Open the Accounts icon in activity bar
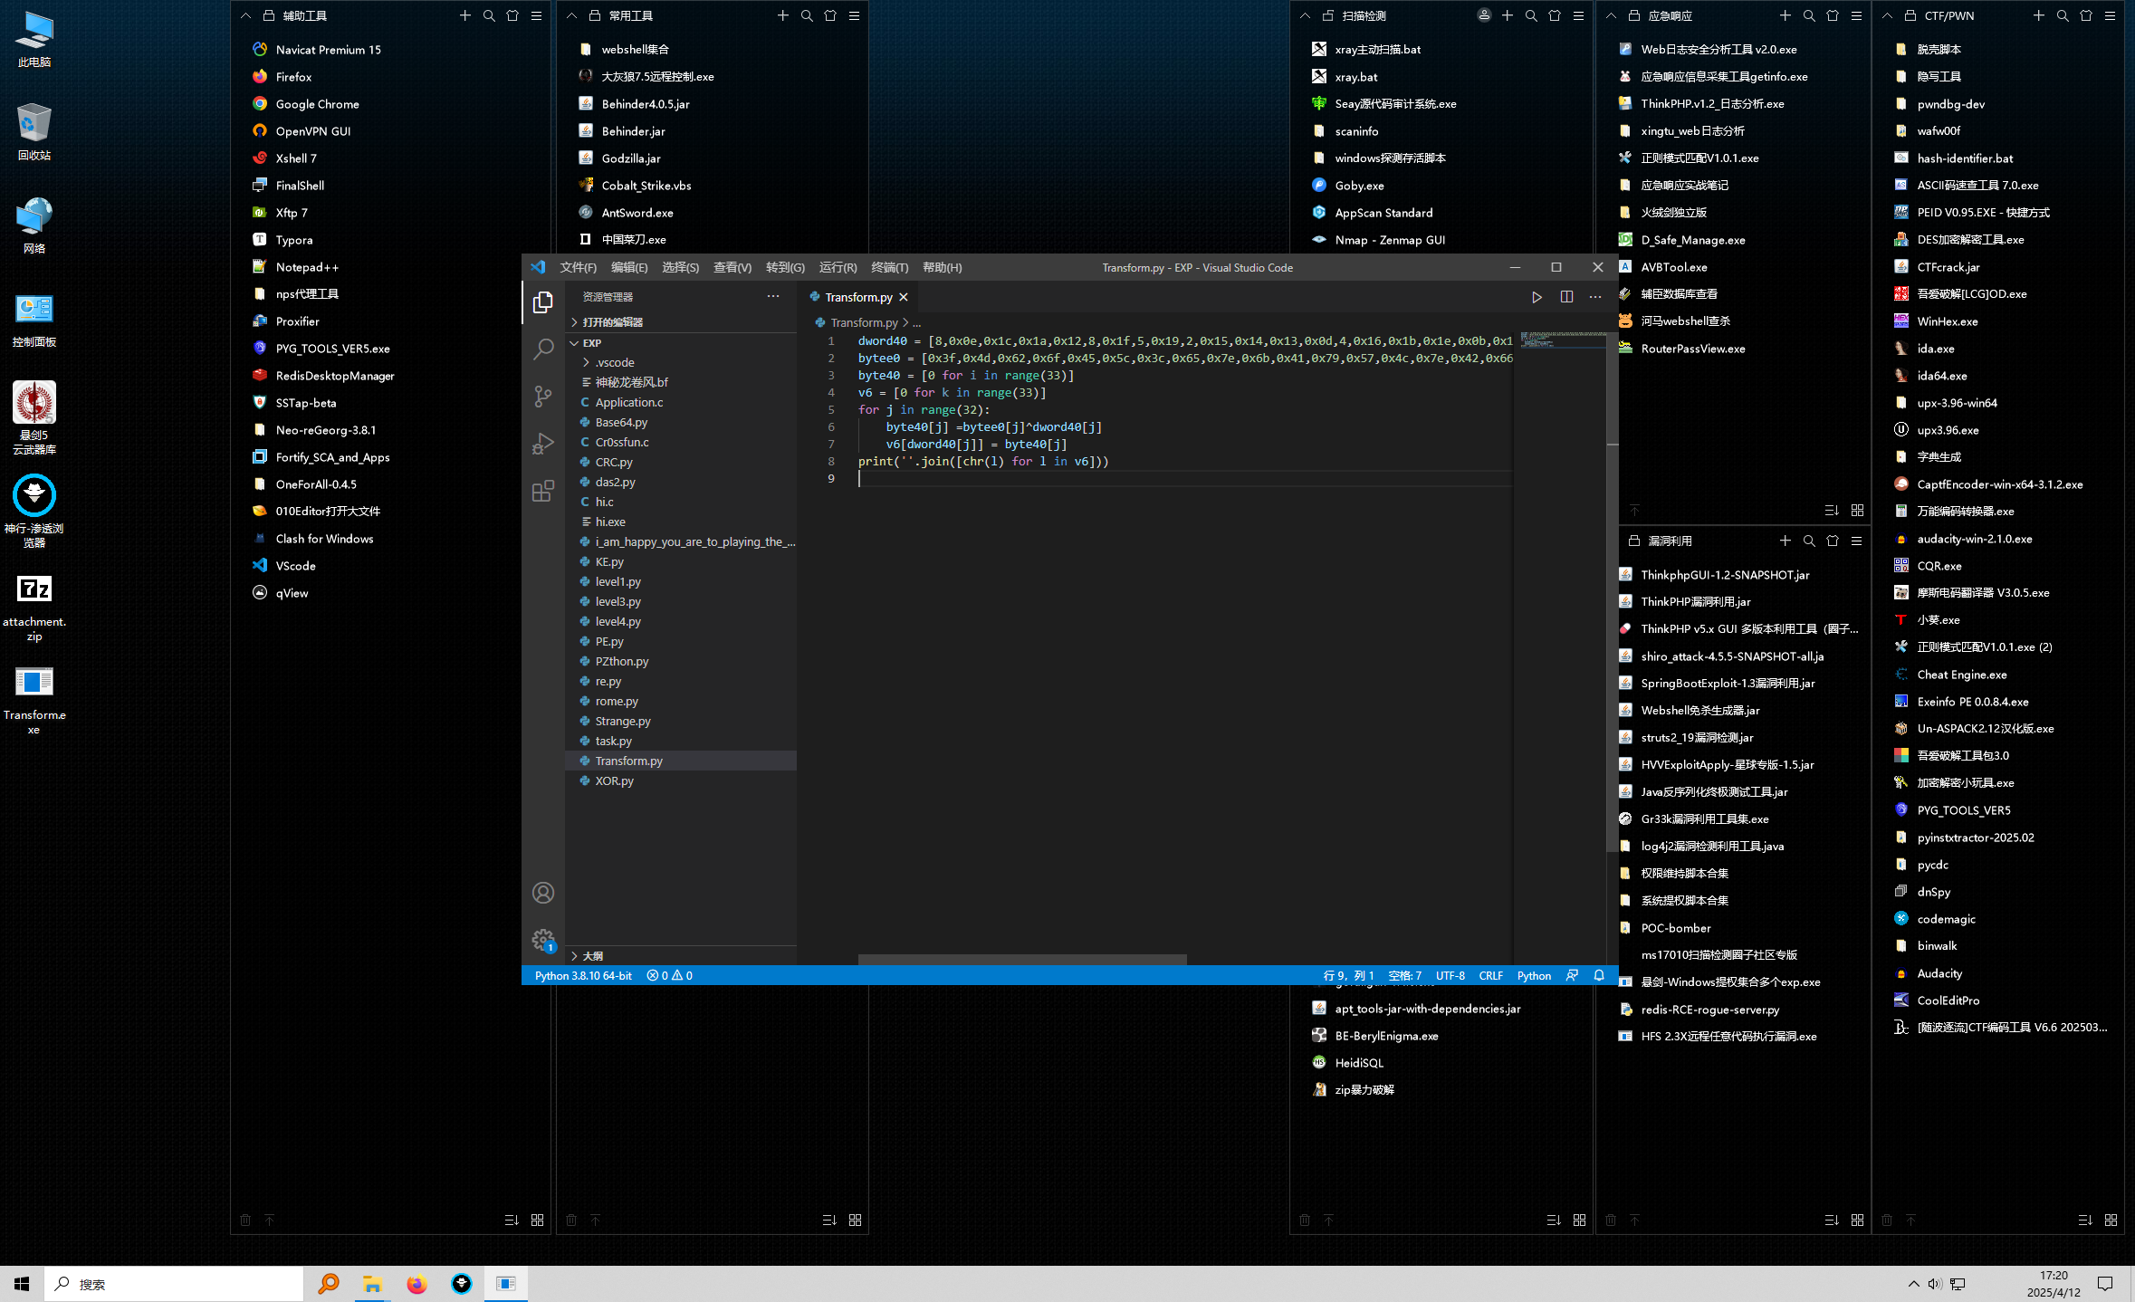Screen dimensions: 2135x1302 (x=543, y=893)
